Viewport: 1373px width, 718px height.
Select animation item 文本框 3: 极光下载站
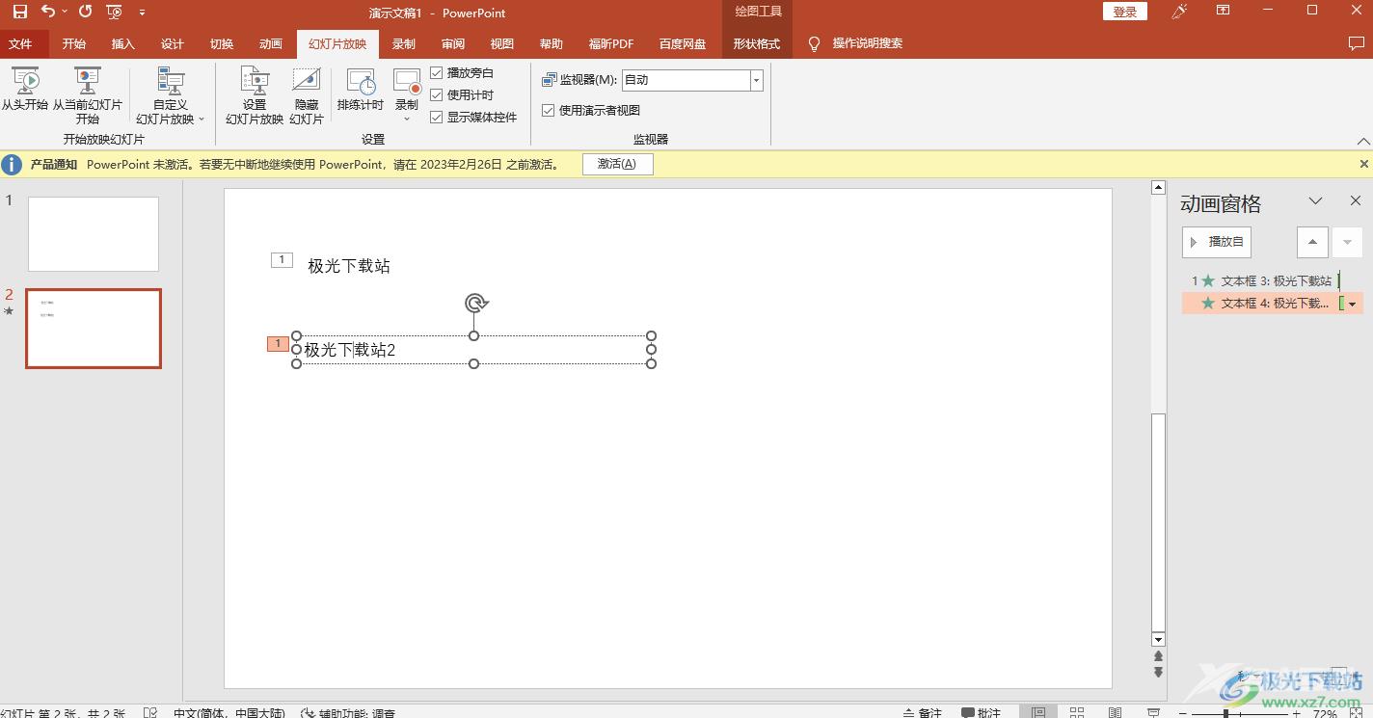point(1272,281)
